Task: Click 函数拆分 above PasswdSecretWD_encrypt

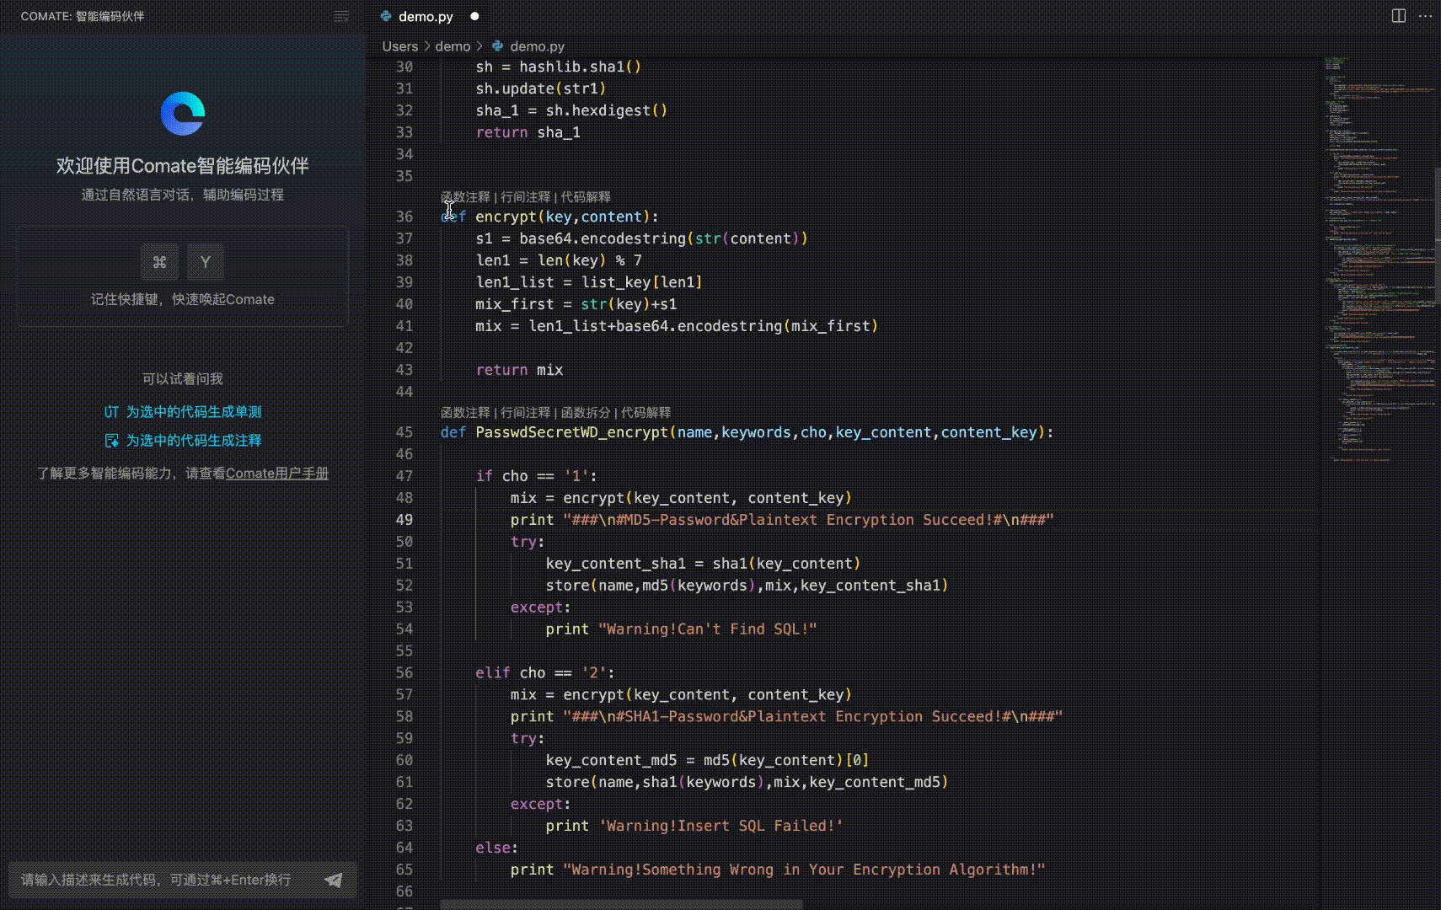Action: pos(586,413)
